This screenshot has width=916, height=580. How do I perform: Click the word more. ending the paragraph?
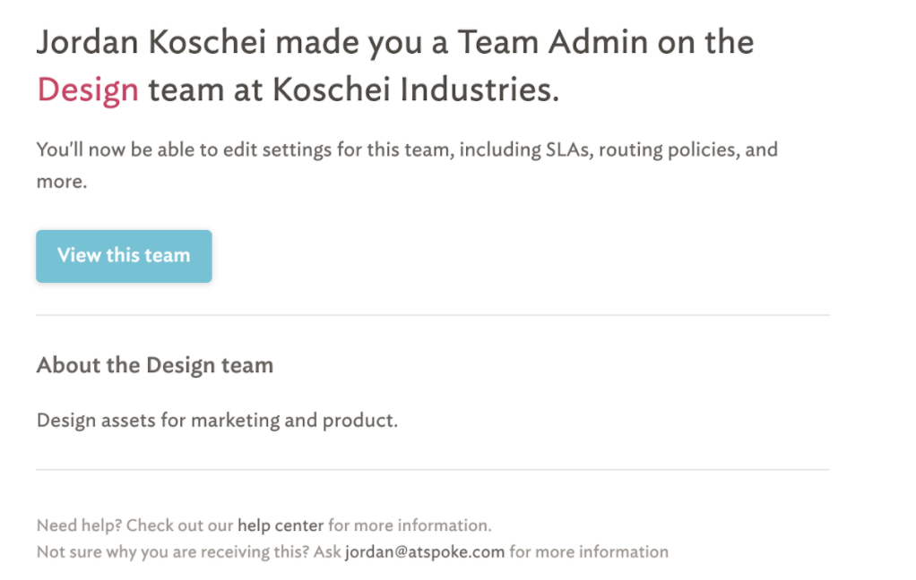tap(62, 182)
